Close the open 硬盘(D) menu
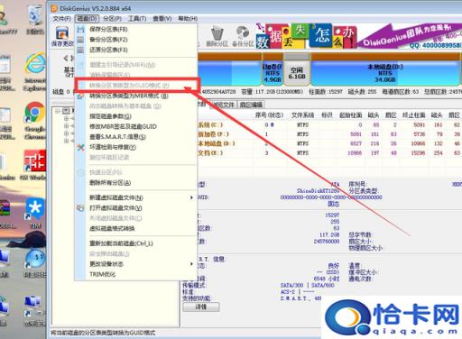Image resolution: width=462 pixels, height=339 pixels. tap(87, 19)
